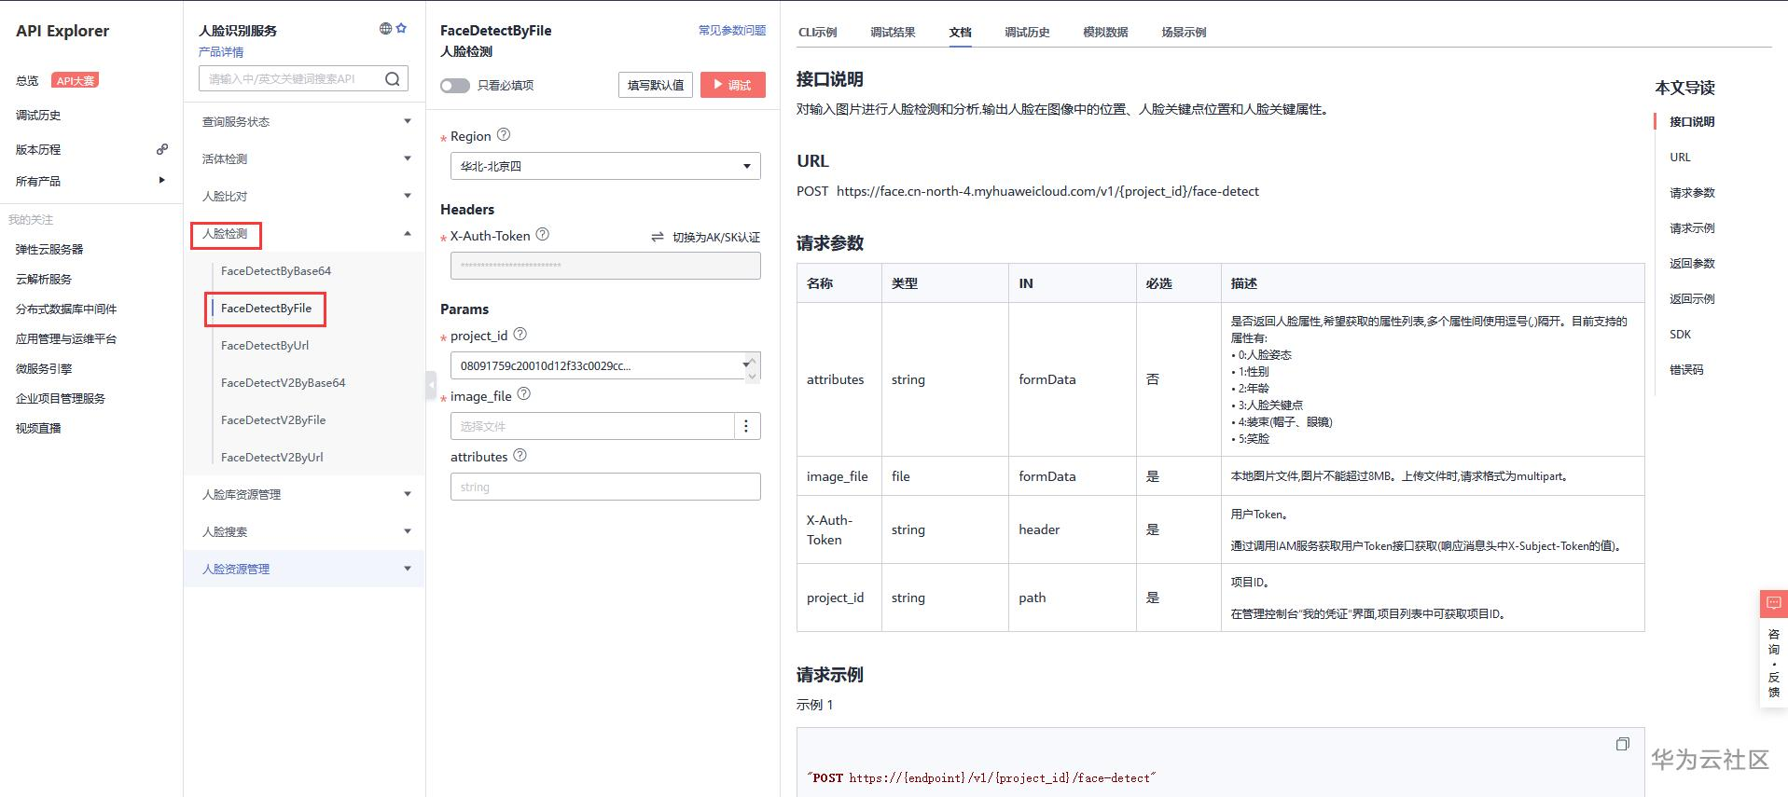Select FaceDetectByFile API

pos(267,308)
